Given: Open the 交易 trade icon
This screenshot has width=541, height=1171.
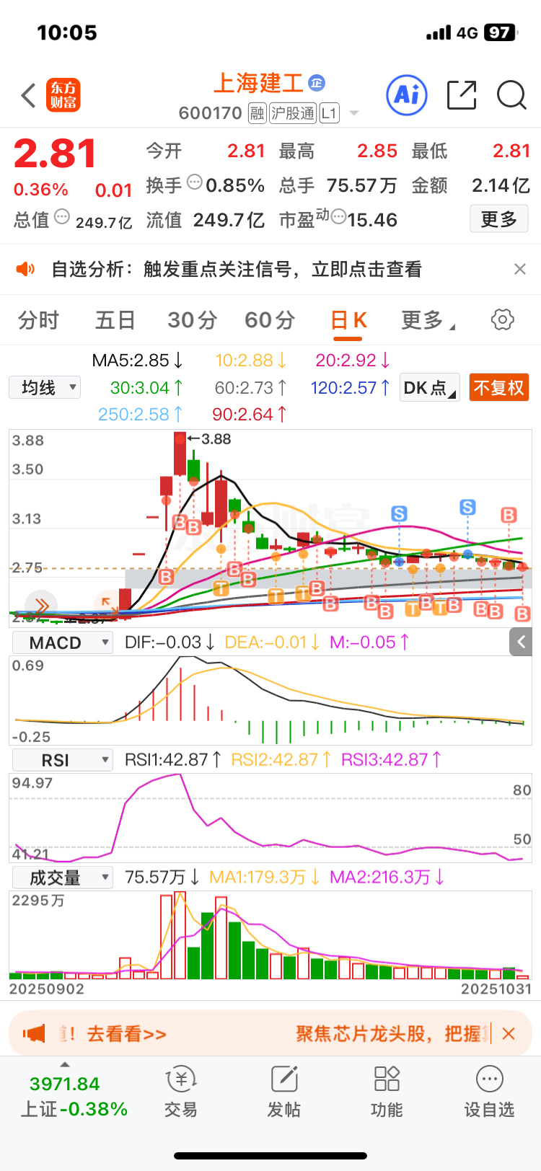Looking at the screenshot, I should coord(181,1092).
